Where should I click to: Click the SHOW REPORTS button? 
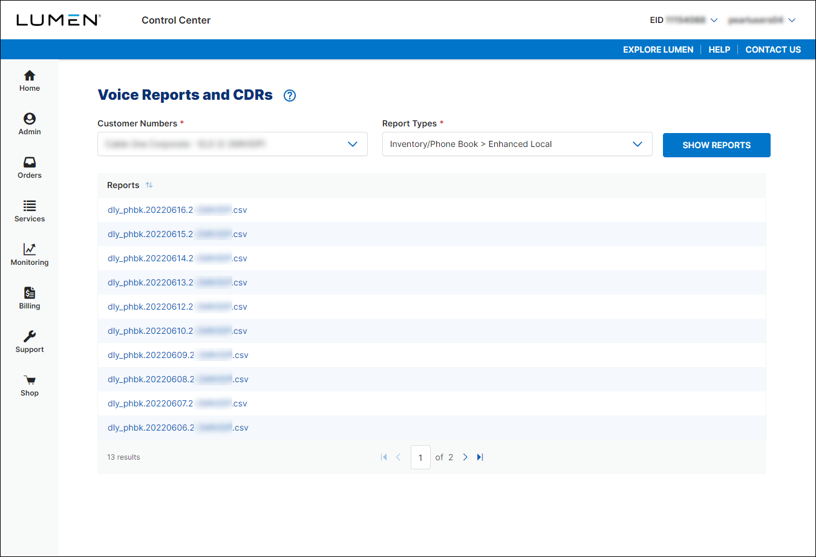coord(717,145)
